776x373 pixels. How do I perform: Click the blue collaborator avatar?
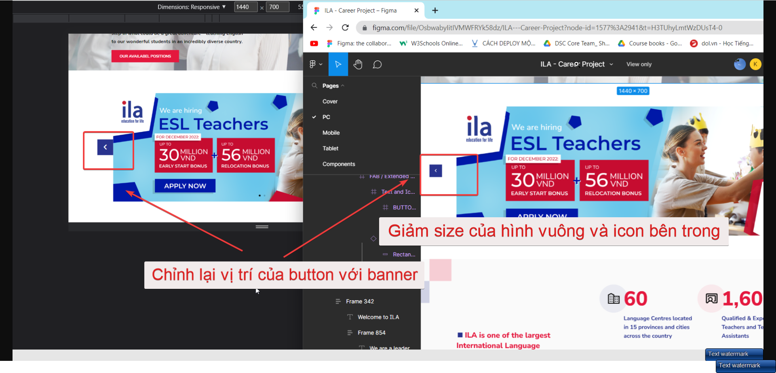tap(740, 64)
